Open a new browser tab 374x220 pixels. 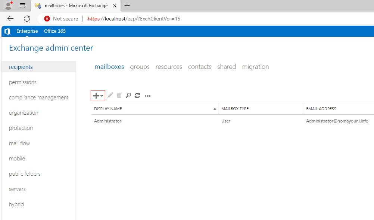127,6
